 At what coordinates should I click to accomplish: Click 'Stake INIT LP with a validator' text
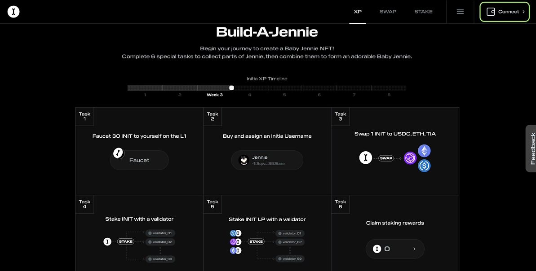point(267,219)
